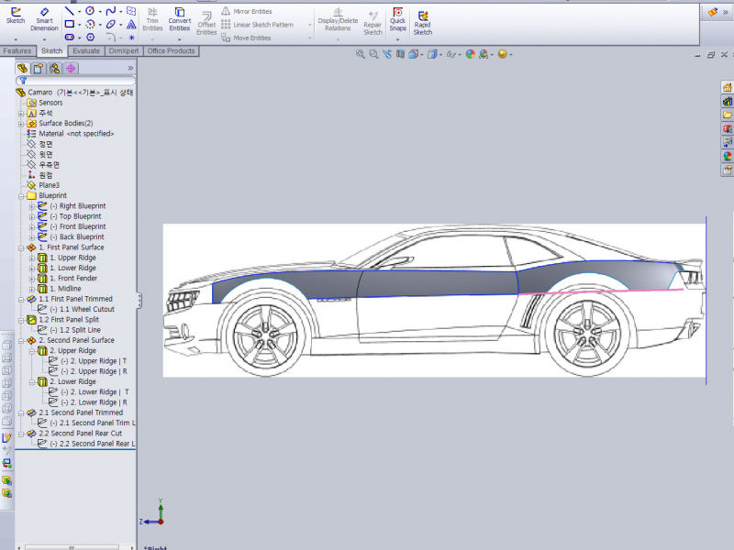Click the feature tree filter input field
This screenshot has width=734, height=550.
coord(78,81)
